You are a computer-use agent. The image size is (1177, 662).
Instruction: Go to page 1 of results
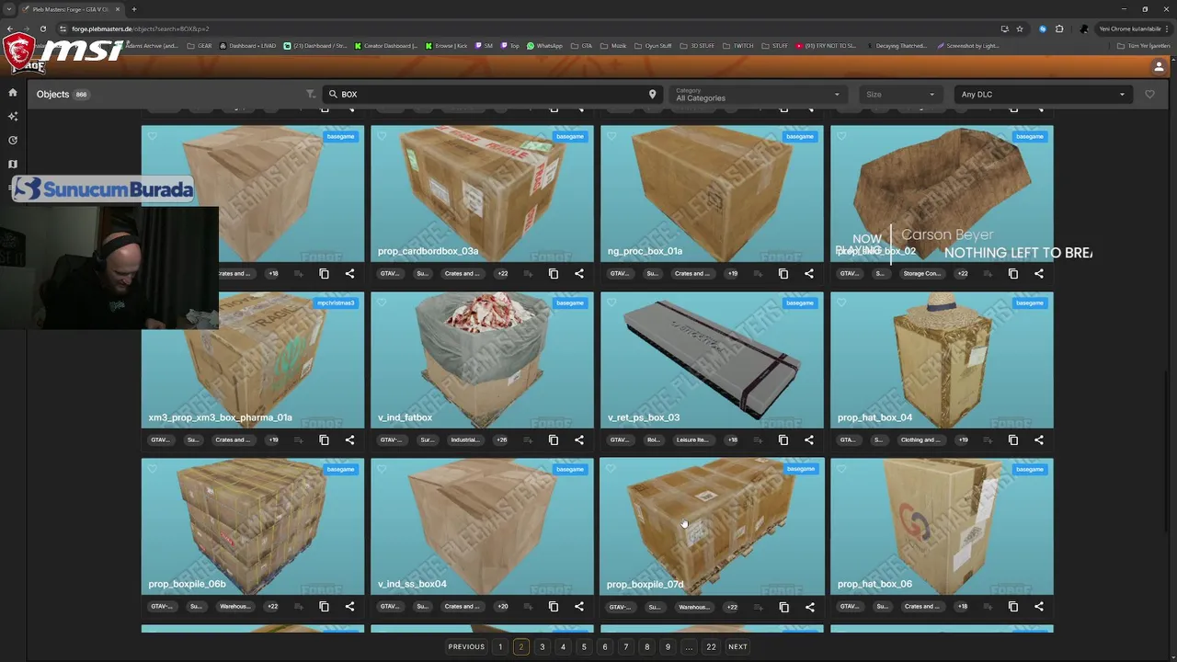click(500, 646)
